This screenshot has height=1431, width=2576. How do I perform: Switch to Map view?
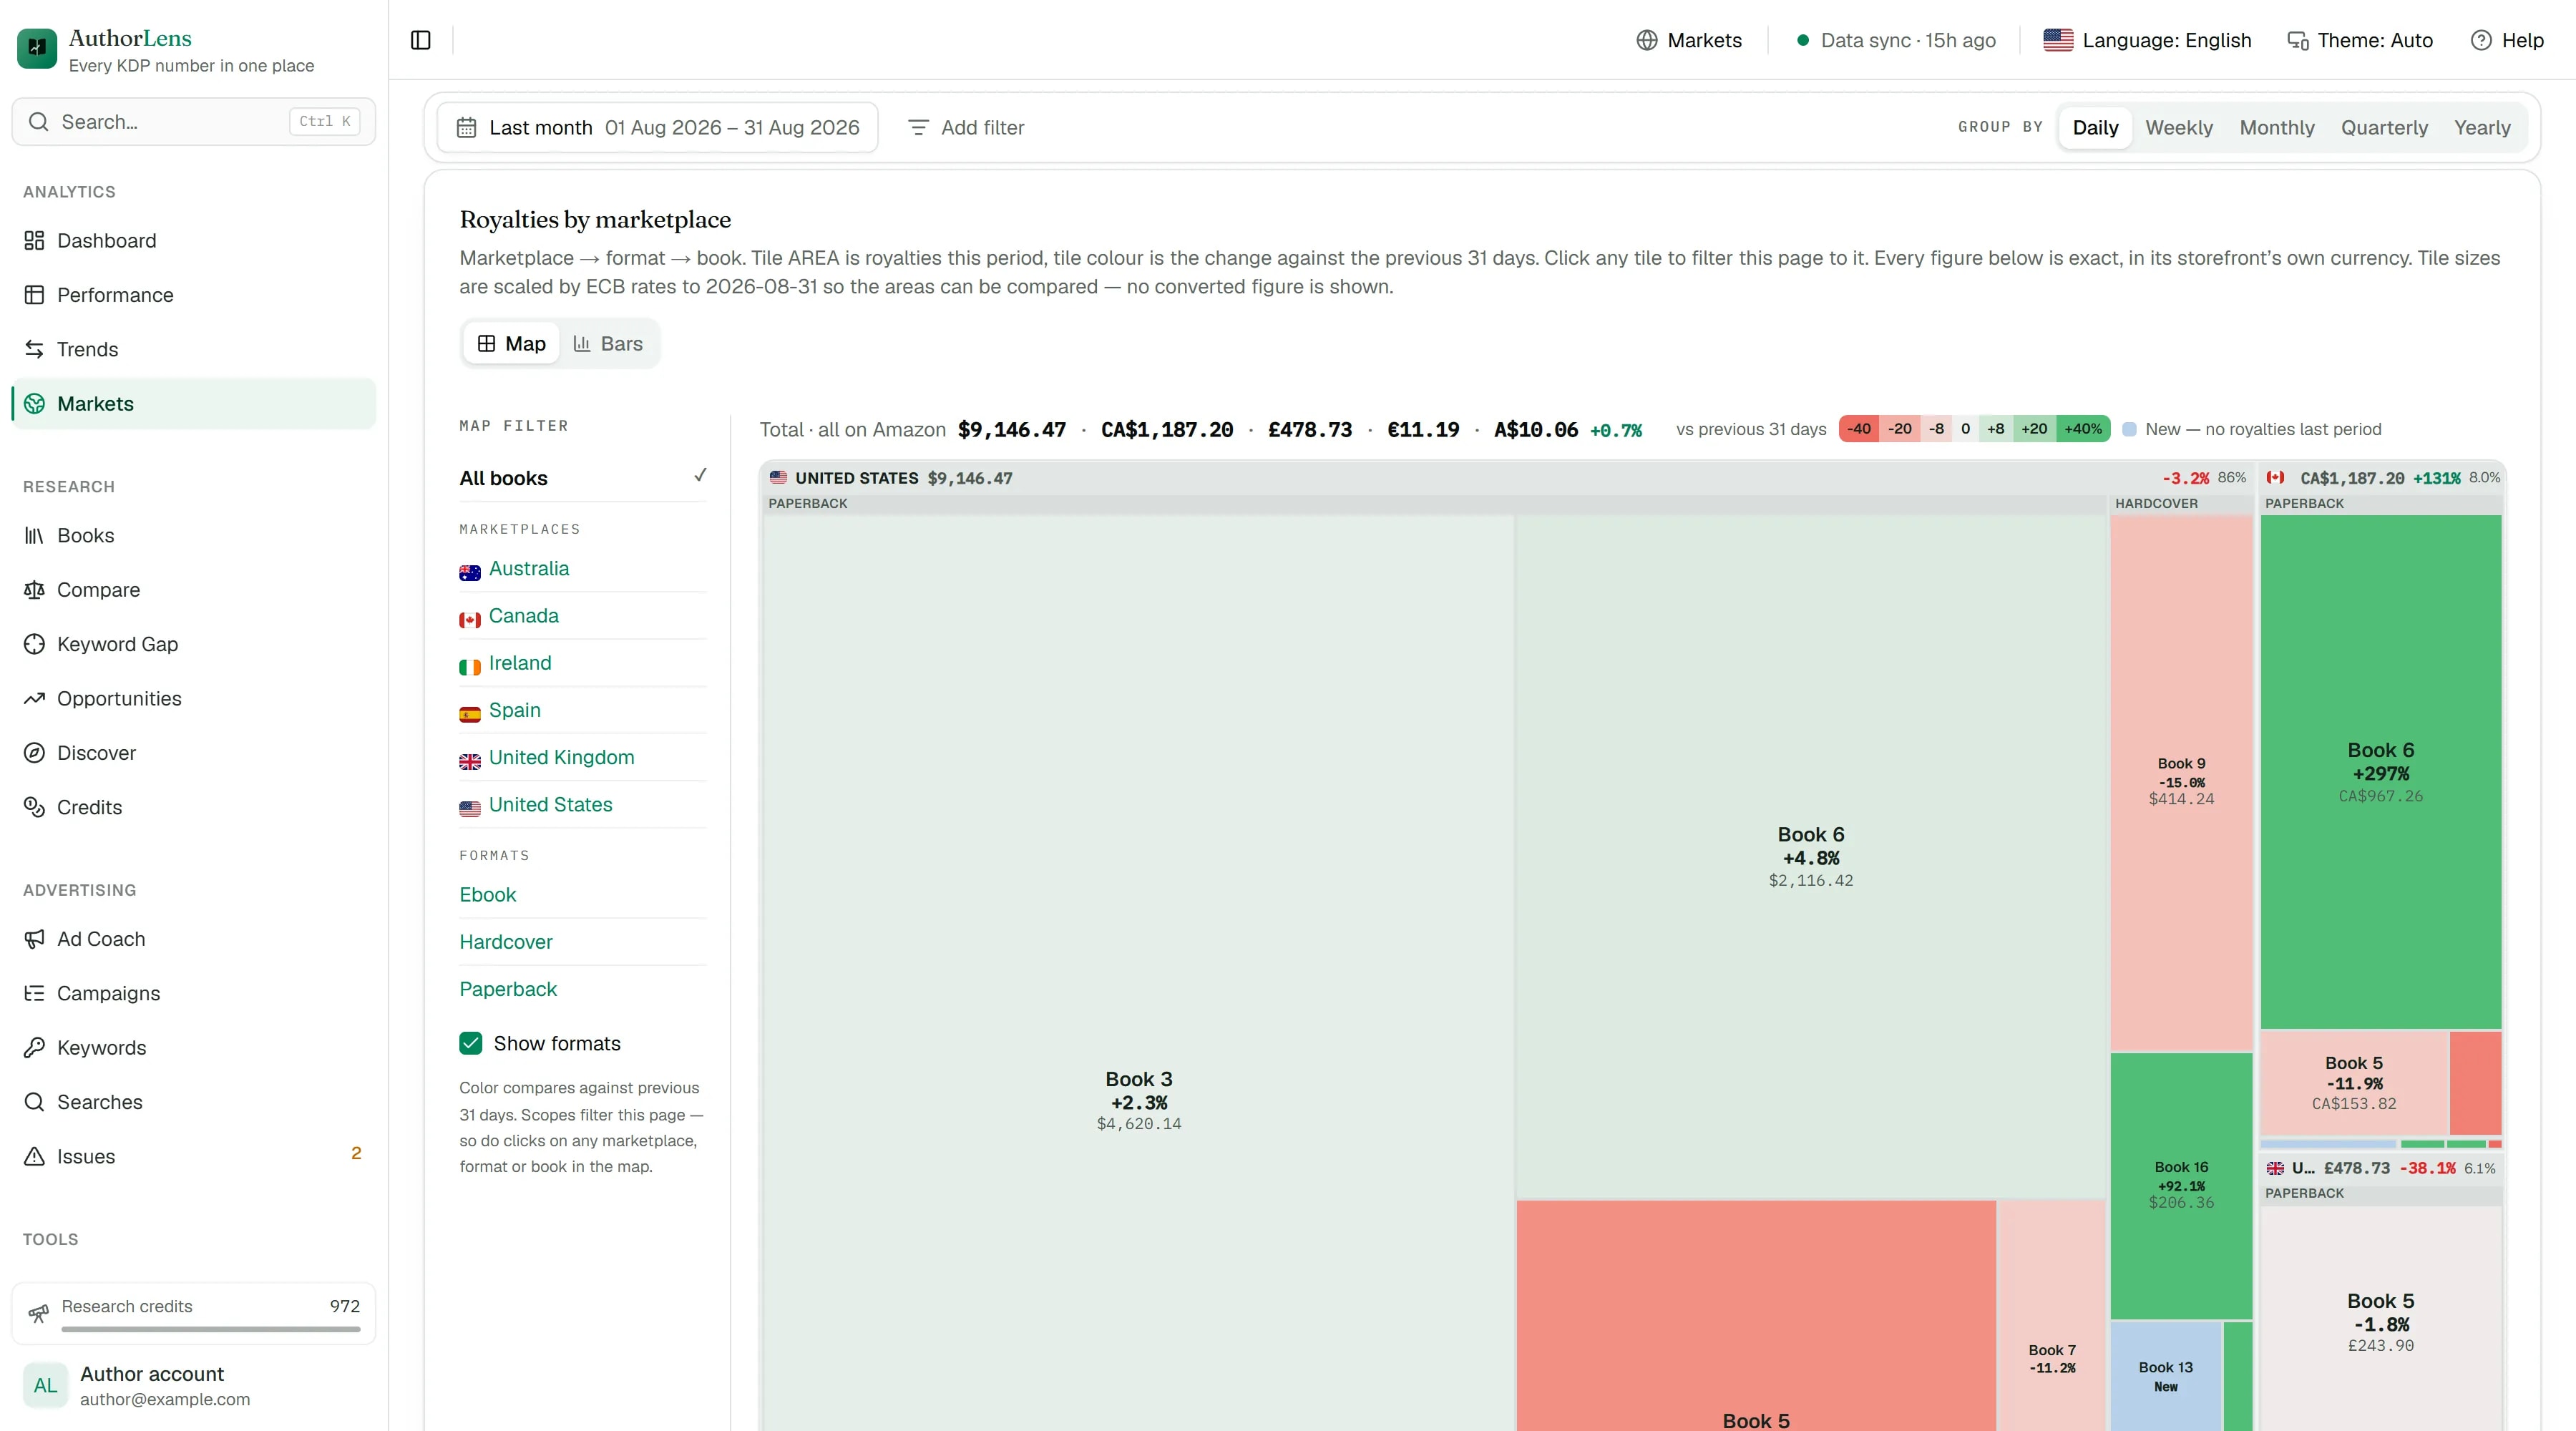[x=511, y=343]
